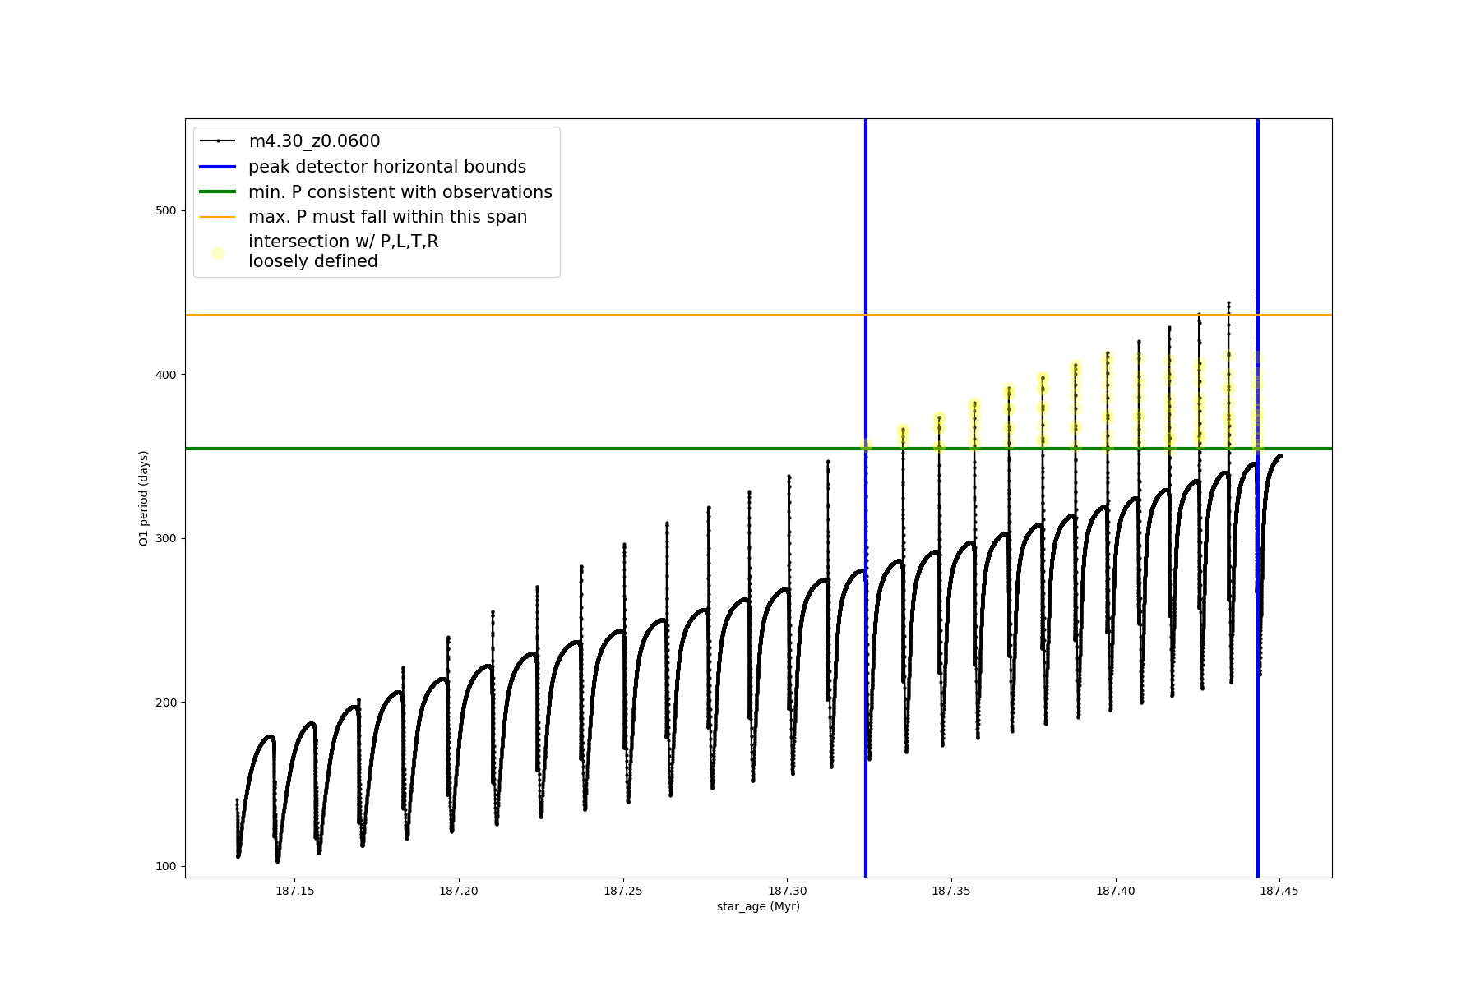Click the blue line swatch in the legend
This screenshot has height=986, width=1480.
coord(218,167)
